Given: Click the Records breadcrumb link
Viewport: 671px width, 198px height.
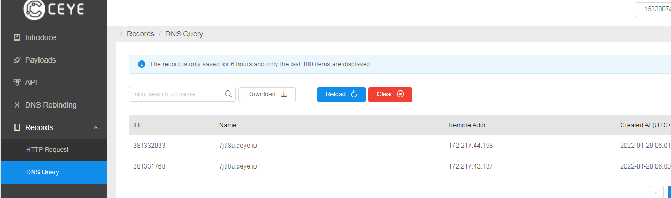Looking at the screenshot, I should coord(141,34).
